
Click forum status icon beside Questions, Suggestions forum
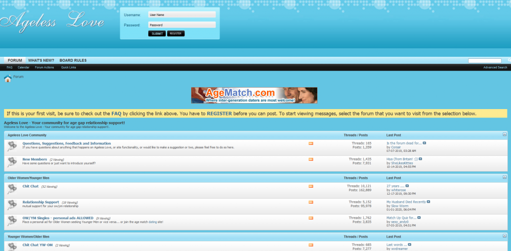coord(12,146)
